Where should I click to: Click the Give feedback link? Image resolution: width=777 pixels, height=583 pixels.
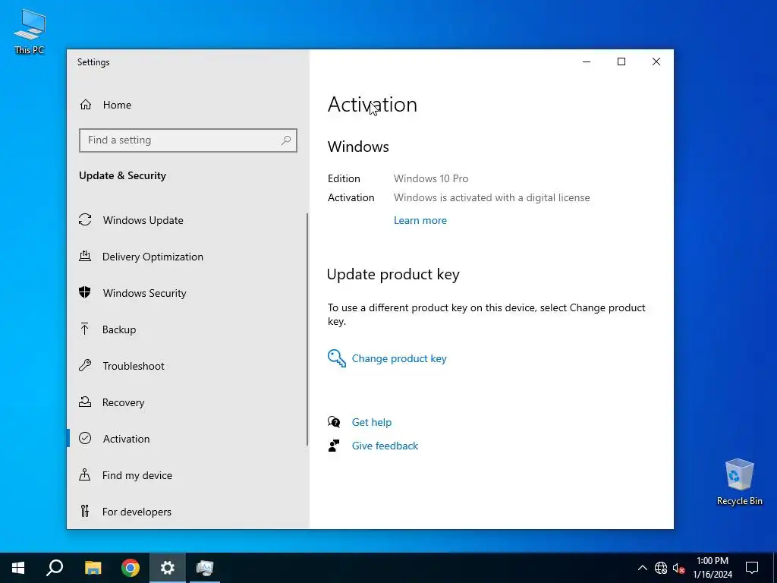385,446
